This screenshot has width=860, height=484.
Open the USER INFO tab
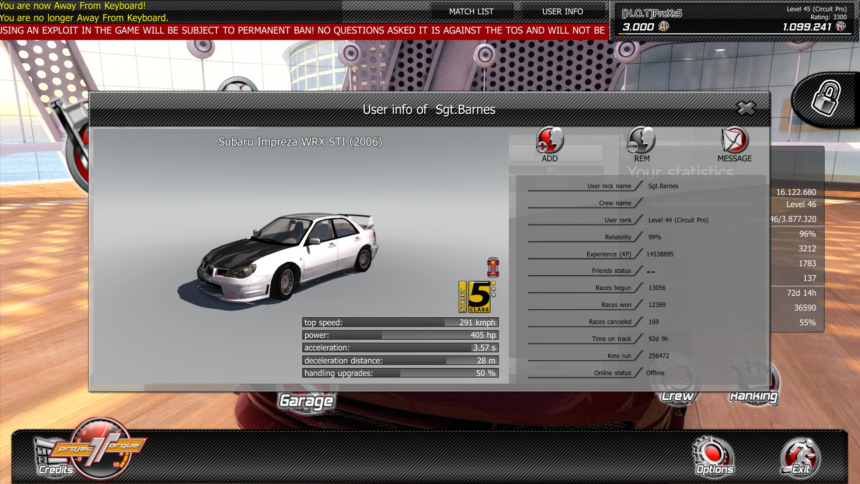(x=563, y=12)
